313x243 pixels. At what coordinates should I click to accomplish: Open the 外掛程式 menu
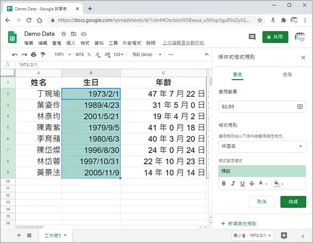coord(132,43)
